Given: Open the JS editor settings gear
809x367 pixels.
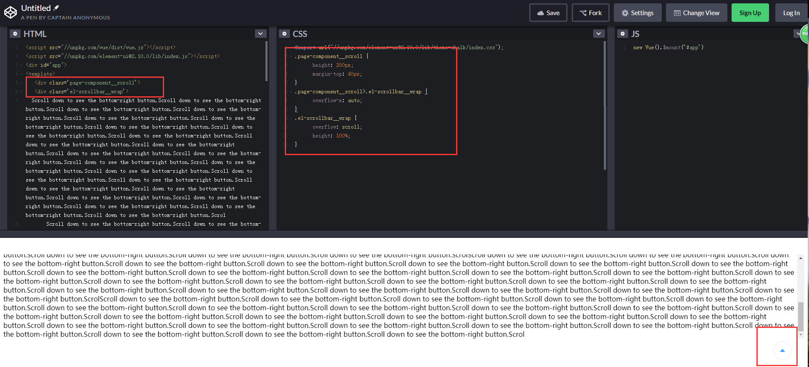Looking at the screenshot, I should pyautogui.click(x=623, y=34).
